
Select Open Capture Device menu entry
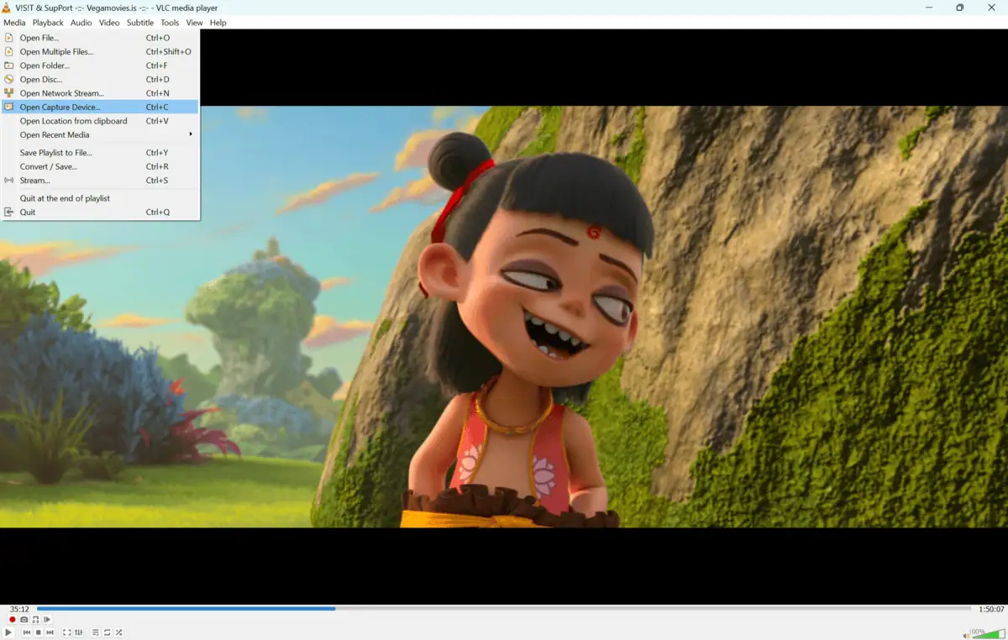[x=60, y=108]
